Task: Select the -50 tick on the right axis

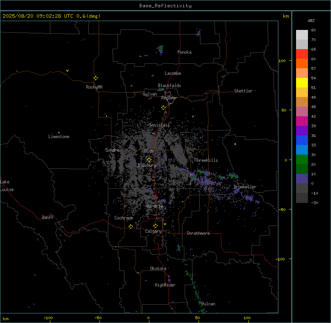Action: pos(282,209)
